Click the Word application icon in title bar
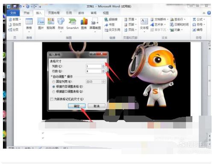 pos(9,6)
